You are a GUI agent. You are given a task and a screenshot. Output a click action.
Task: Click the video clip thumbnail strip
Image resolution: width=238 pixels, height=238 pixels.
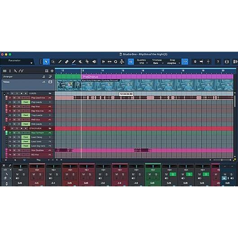[145, 85]
